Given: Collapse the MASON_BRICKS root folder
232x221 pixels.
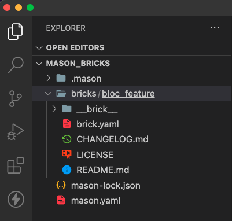Looking at the screenshot, I should point(39,63).
